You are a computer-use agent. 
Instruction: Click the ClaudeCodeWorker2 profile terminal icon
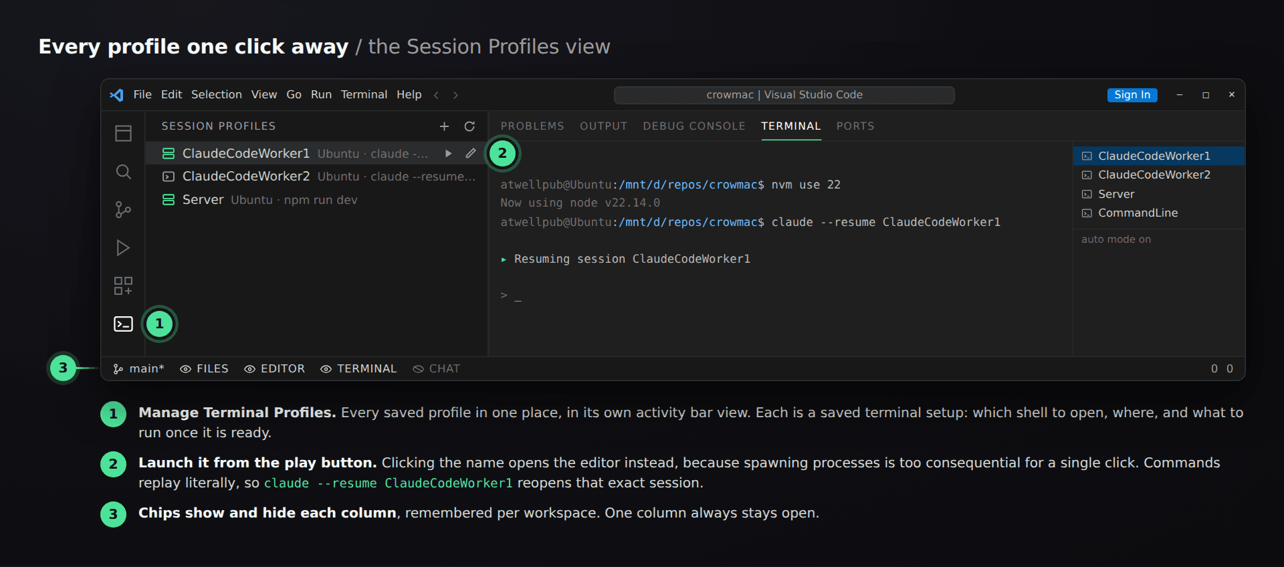pyautogui.click(x=169, y=177)
